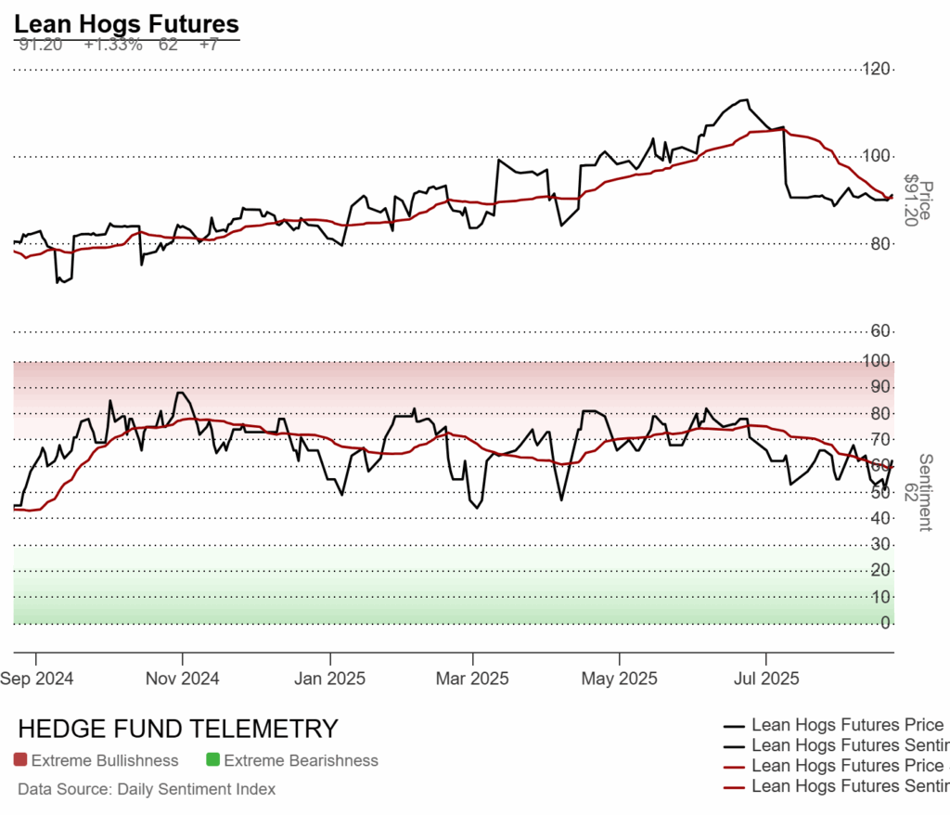Image resolution: width=950 pixels, height=815 pixels.
Task: Click the Mar 2025 date axis label
Action: 473,679
